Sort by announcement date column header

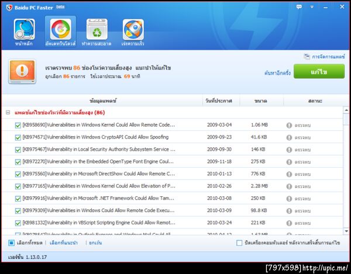click(x=219, y=101)
